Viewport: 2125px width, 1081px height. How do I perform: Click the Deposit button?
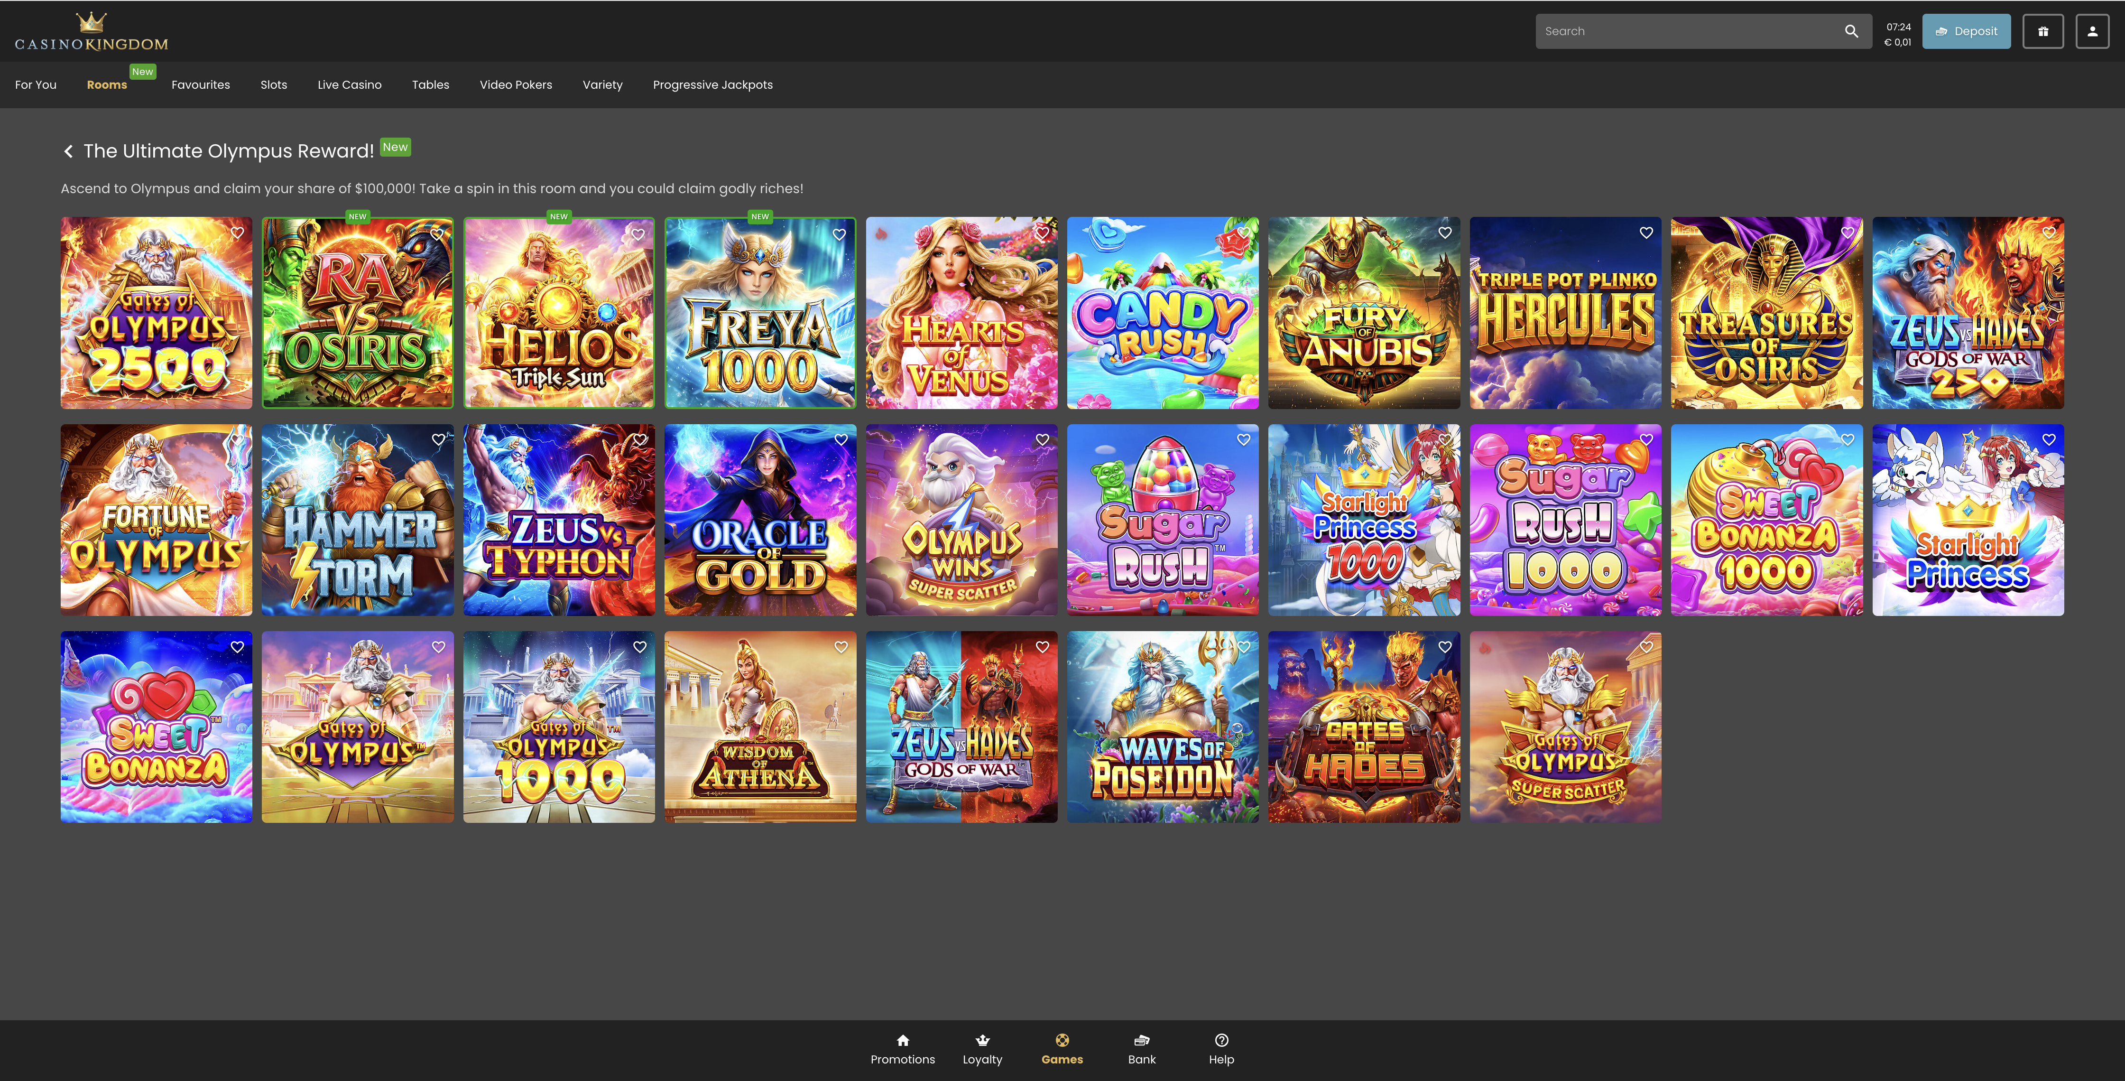click(1966, 31)
